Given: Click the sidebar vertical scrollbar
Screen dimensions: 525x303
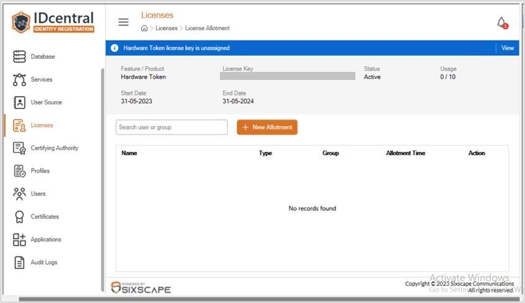Looking at the screenshot, I should pyautogui.click(x=103, y=180).
